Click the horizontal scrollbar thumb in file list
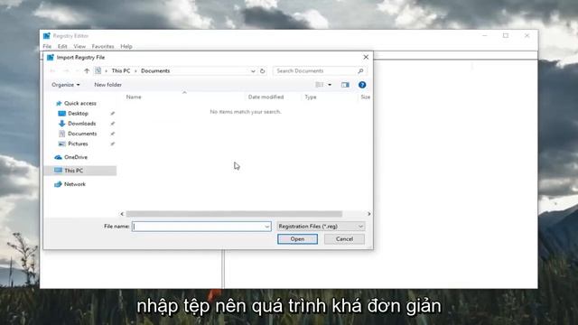 click(x=234, y=214)
